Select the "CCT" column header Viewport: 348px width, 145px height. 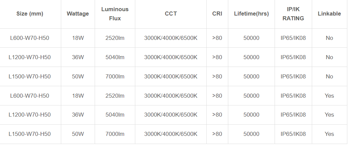tap(171, 14)
